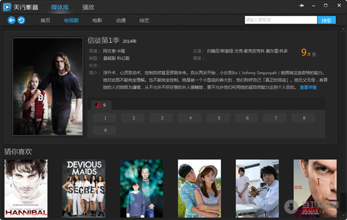The height and width of the screenshot is (220, 347).
Task: Play episode 7
Action: tap(275, 118)
